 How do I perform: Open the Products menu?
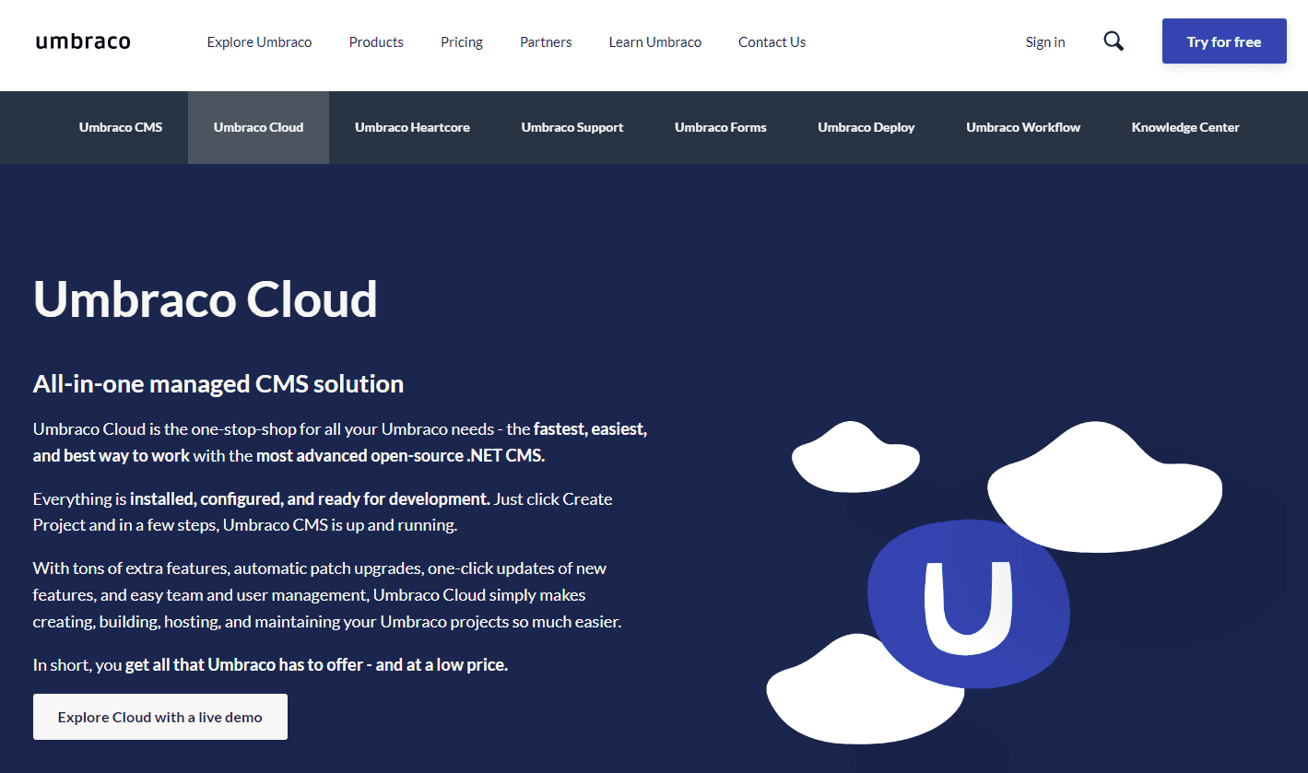(376, 42)
